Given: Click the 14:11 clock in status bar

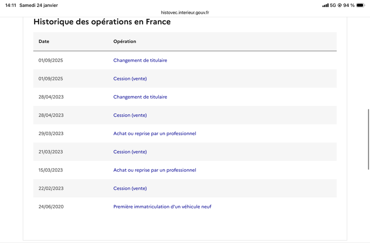Looking at the screenshot, I should coord(10,5).
